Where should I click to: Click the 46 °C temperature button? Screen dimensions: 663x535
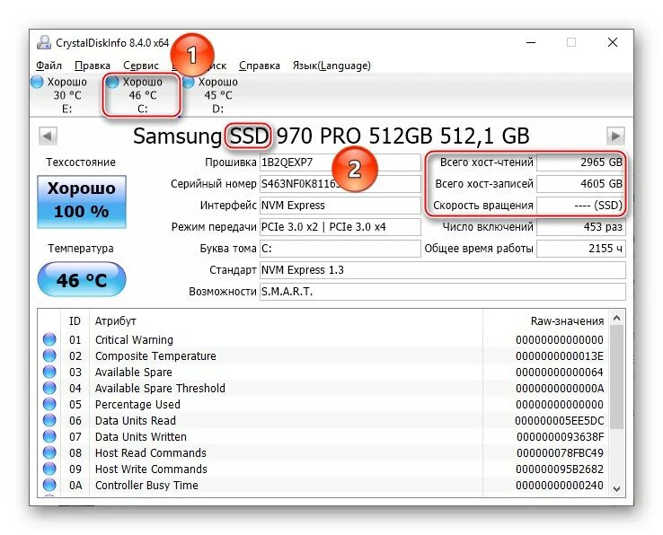click(x=82, y=280)
